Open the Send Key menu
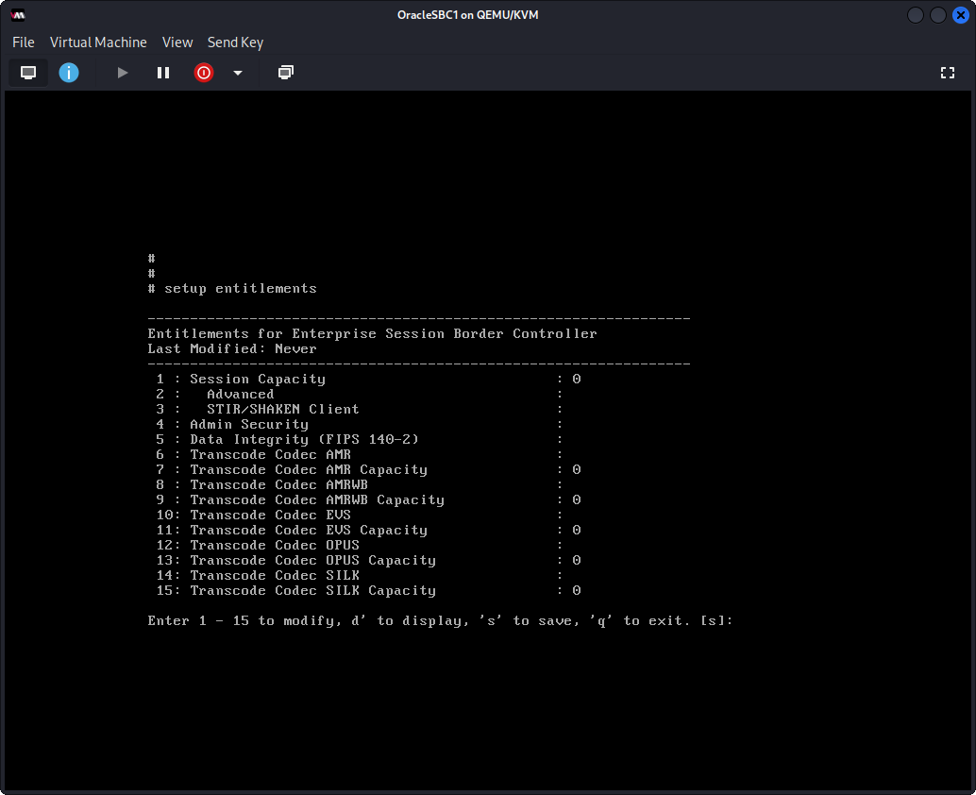 235,42
